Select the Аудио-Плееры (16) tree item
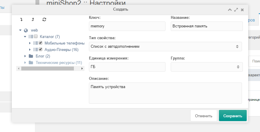 point(61,49)
